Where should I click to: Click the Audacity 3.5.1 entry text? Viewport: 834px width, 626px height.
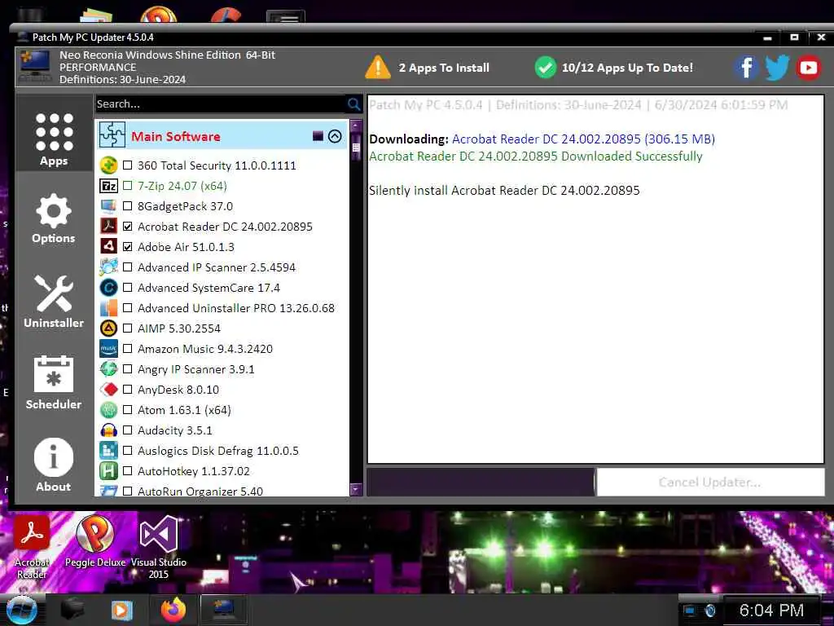175,430
